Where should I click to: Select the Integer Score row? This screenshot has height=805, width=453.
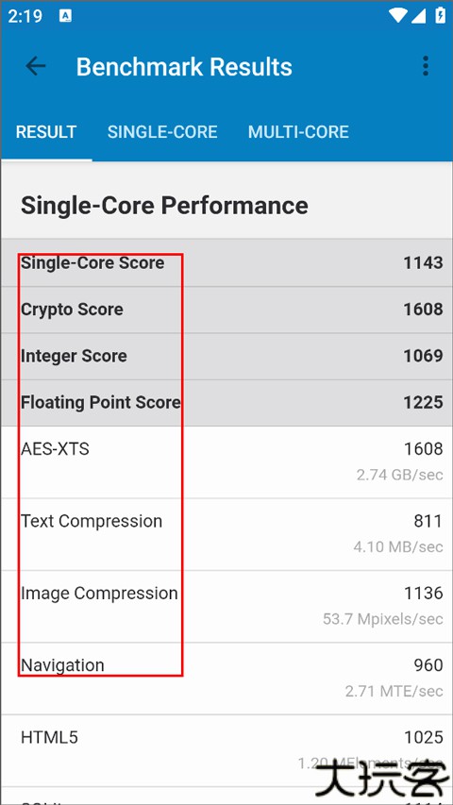click(x=226, y=357)
